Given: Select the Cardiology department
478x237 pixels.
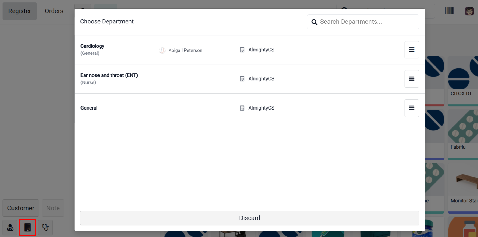Looking at the screenshot, I should pos(92,46).
